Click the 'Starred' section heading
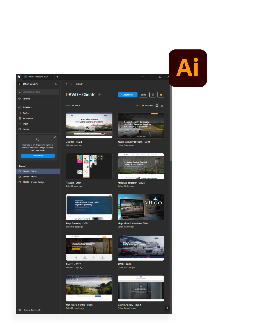The image size is (262, 331). [22, 166]
